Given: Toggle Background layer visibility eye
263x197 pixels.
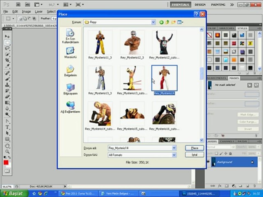Looking at the screenshot, I should [x=208, y=162].
